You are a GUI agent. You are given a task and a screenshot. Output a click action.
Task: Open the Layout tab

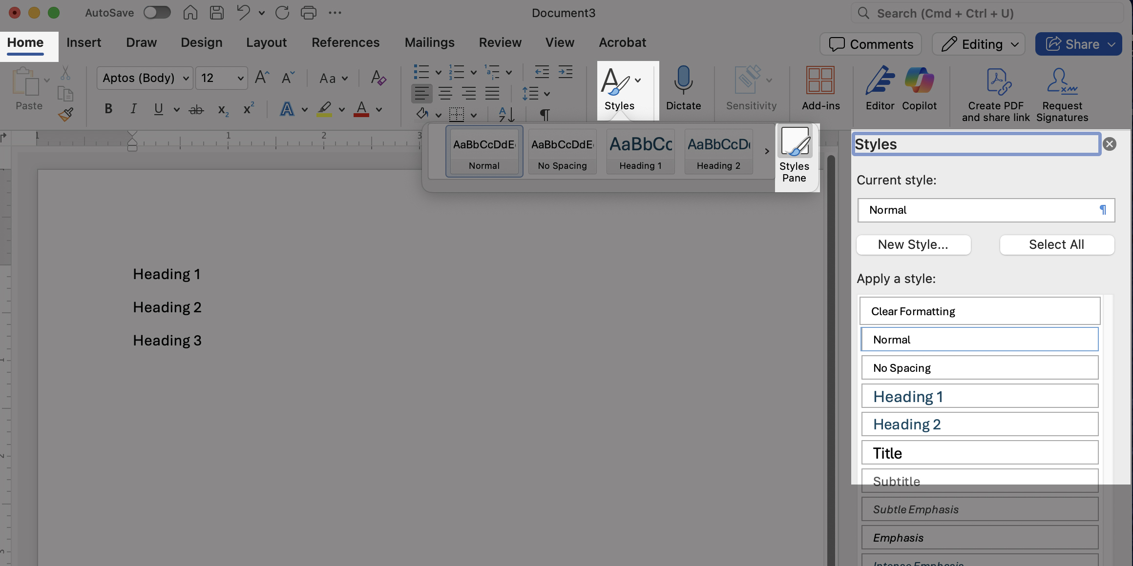point(266,43)
